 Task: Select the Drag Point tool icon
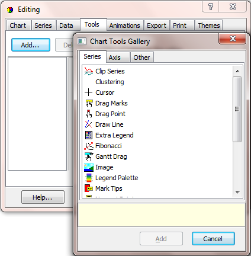[x=89, y=114]
